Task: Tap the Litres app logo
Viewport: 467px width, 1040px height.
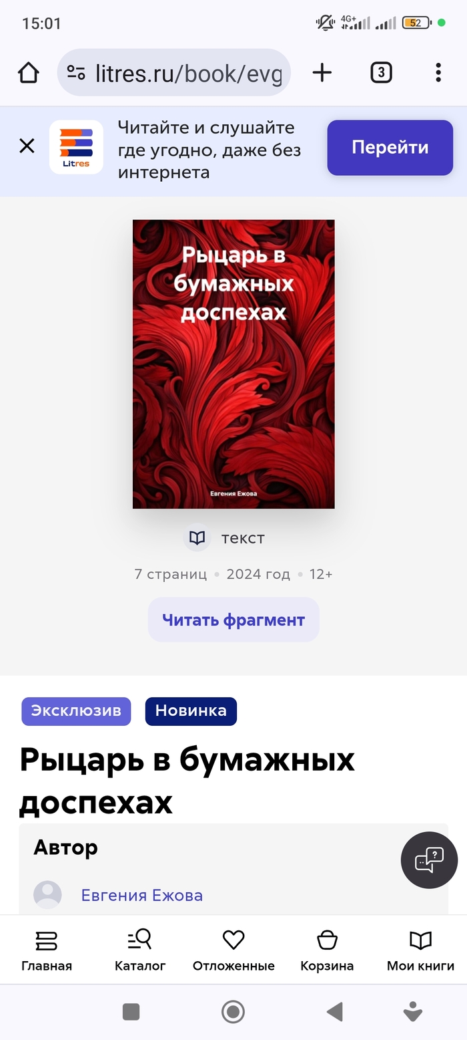Action: tap(76, 147)
